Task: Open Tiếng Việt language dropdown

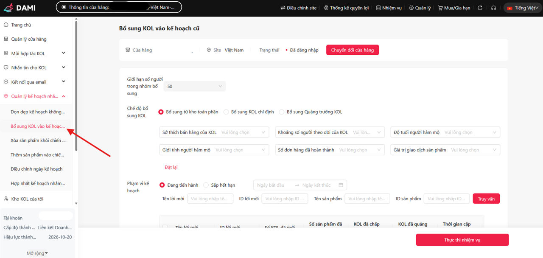Action: (521, 8)
